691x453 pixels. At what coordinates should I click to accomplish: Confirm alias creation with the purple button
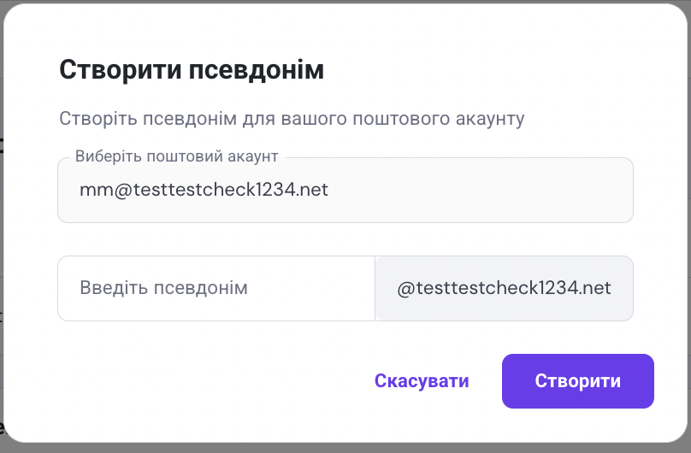pyautogui.click(x=577, y=381)
